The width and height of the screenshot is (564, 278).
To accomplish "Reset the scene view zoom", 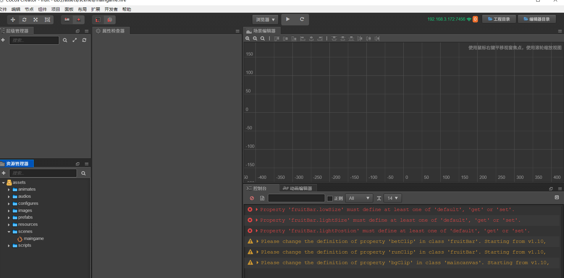I will tap(262, 38).
